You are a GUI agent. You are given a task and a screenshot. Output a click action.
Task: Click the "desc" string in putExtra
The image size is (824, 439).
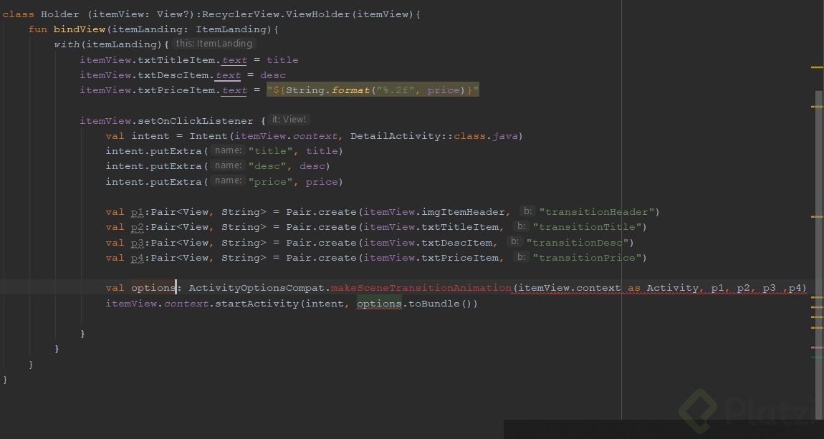tap(267, 166)
